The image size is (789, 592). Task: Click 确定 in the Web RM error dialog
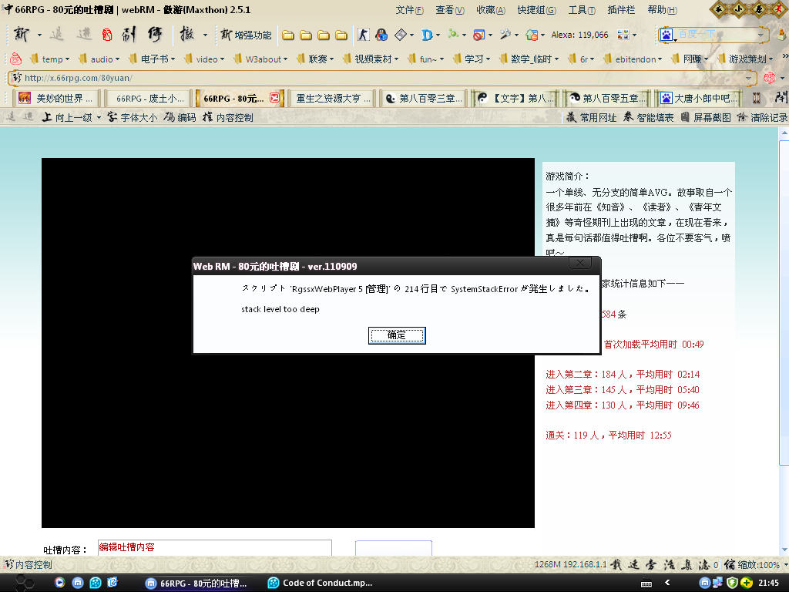(x=397, y=335)
